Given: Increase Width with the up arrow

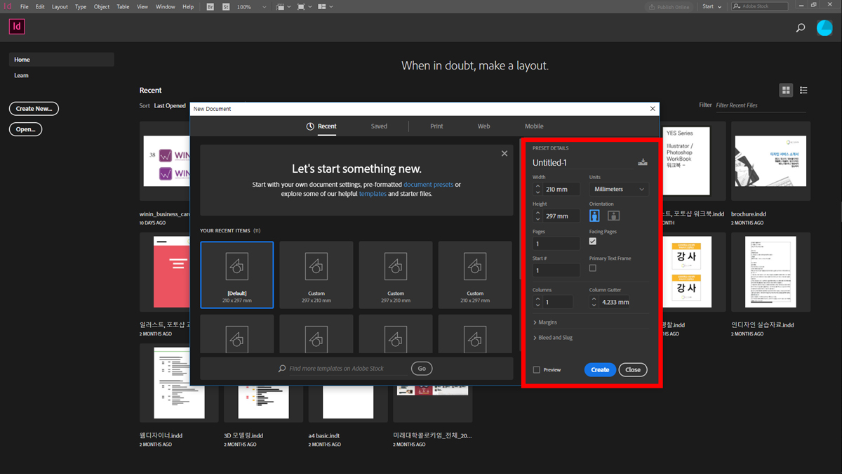Looking at the screenshot, I should pos(537,186).
